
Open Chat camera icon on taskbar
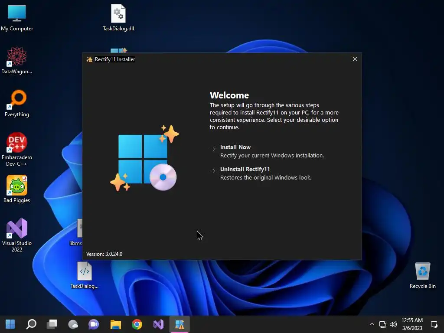[x=94, y=324]
